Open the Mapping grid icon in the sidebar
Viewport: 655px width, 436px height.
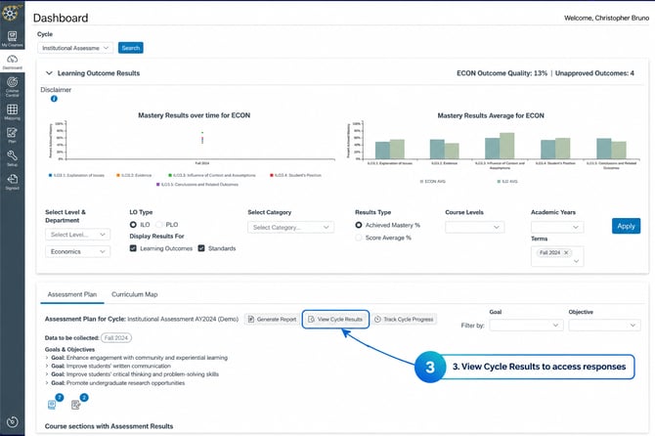click(12, 111)
